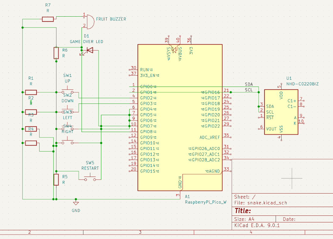This screenshot has height=239, width=333.
Task: Select resistor R6 symbol
Action: [x=56, y=53]
